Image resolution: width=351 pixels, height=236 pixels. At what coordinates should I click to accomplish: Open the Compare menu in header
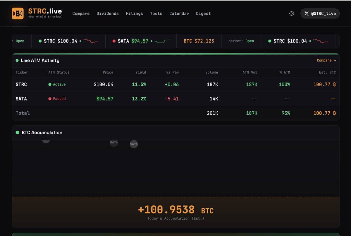tap(81, 13)
